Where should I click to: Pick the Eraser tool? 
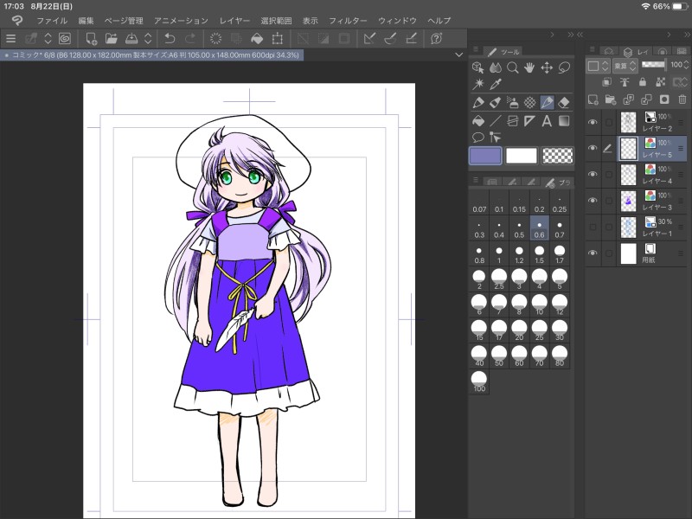564,102
